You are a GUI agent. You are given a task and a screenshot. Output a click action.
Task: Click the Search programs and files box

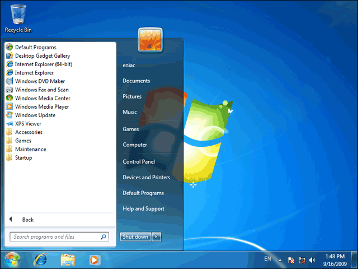[59, 236]
